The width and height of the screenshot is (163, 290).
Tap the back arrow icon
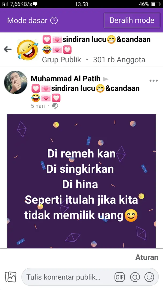[8, 49]
